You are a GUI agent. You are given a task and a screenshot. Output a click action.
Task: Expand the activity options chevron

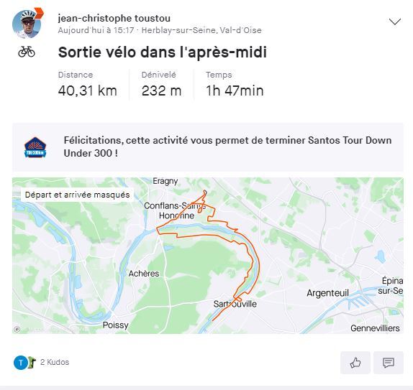point(395,22)
